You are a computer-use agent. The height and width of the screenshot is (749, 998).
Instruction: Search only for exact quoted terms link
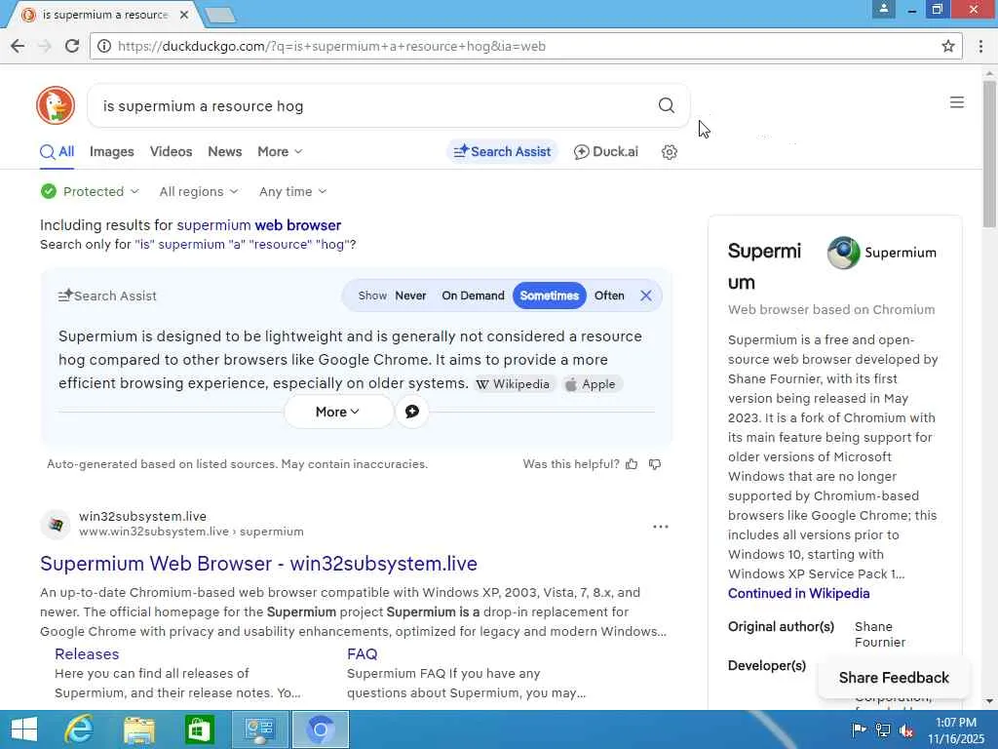242,245
